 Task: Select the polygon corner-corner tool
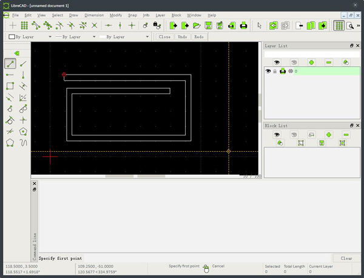point(10,143)
